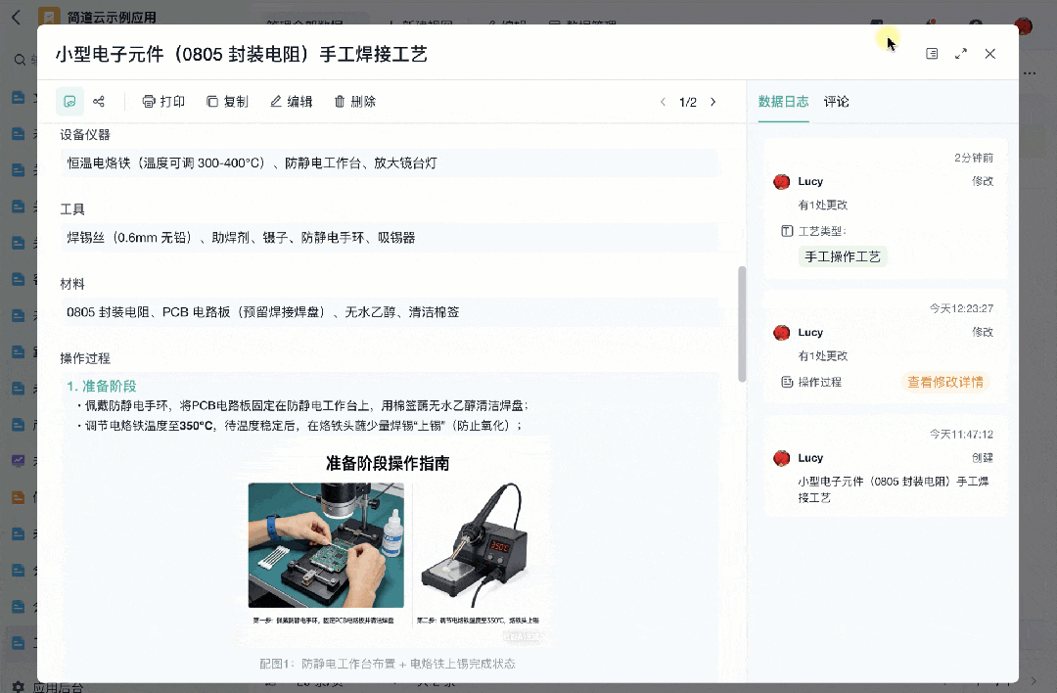Click the search icon in background sidebar

[21, 60]
